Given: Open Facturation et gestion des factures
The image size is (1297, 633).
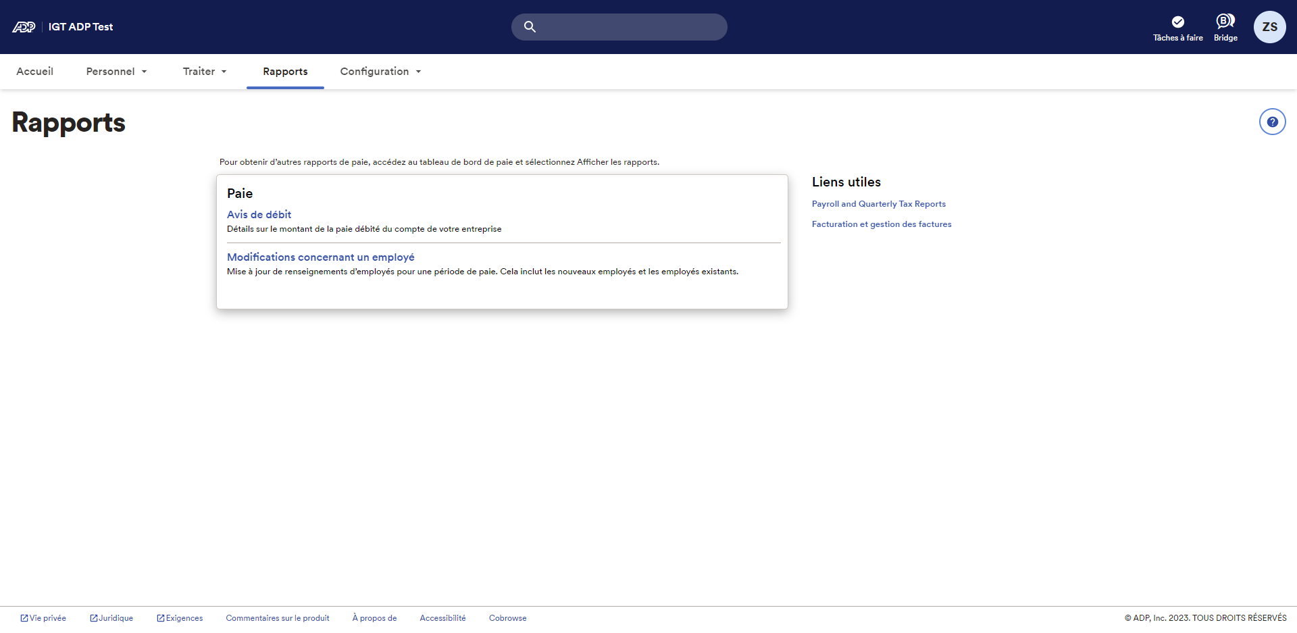Looking at the screenshot, I should pyautogui.click(x=881, y=224).
